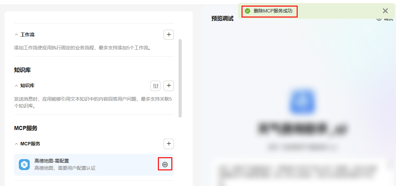Click the configuration panel vertical scrollbar
The width and height of the screenshot is (396, 186).
[x=180, y=78]
